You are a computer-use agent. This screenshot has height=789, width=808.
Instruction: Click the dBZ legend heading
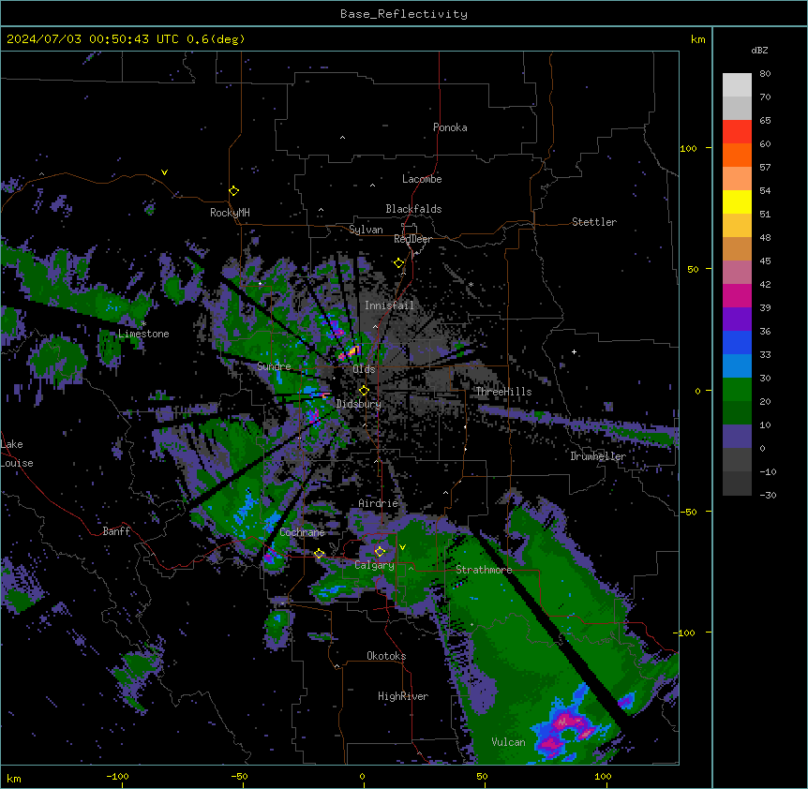pos(759,51)
